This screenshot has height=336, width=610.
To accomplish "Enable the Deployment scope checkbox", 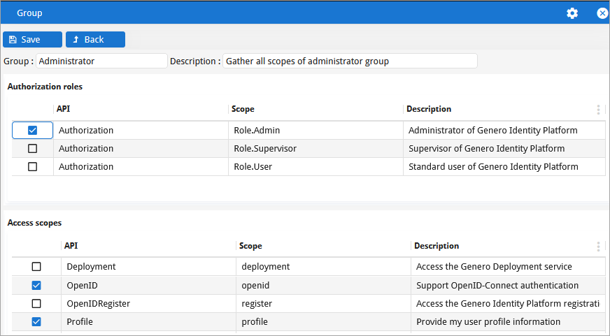I will pyautogui.click(x=36, y=266).
